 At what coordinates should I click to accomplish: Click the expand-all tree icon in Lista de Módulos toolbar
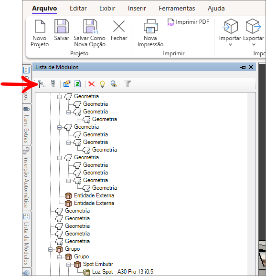tap(42, 83)
